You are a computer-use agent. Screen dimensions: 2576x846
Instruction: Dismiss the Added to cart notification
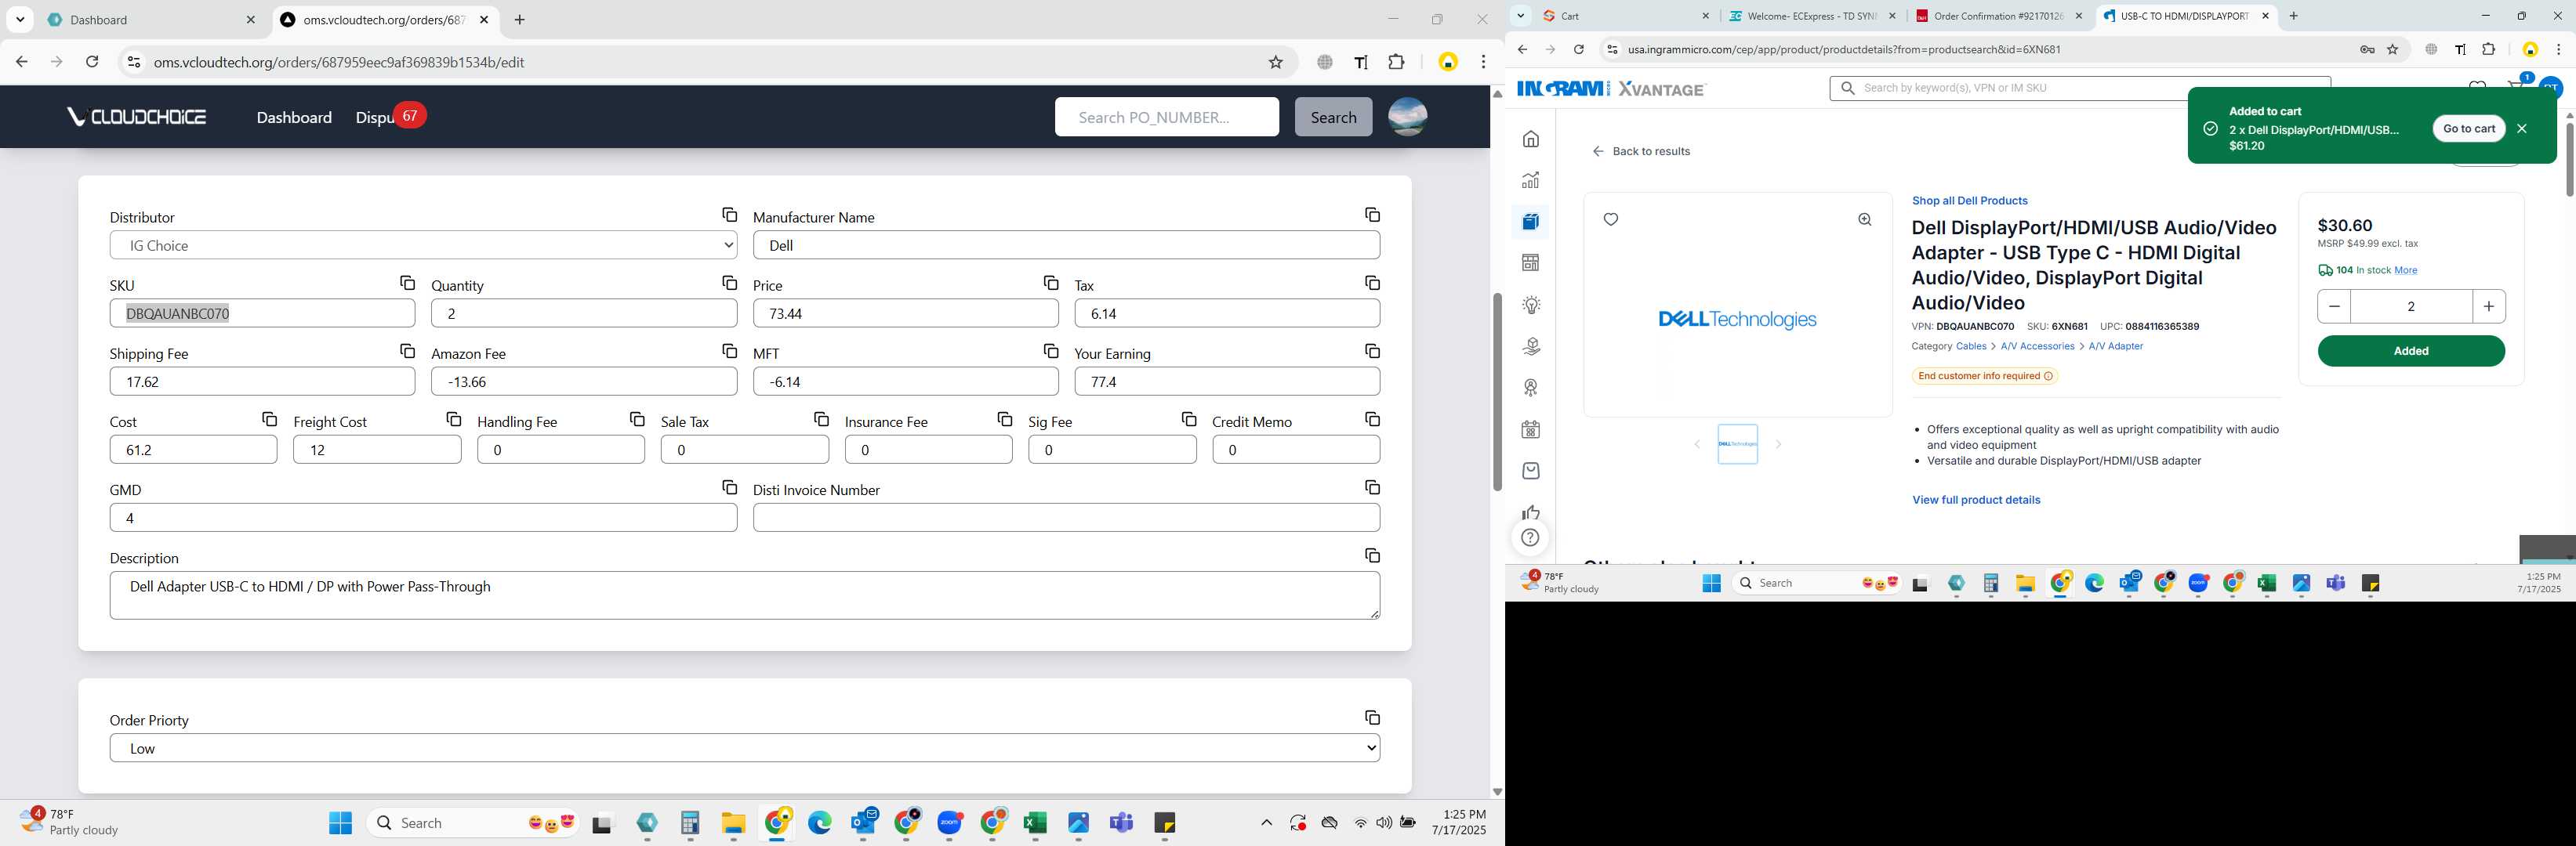coord(2521,128)
